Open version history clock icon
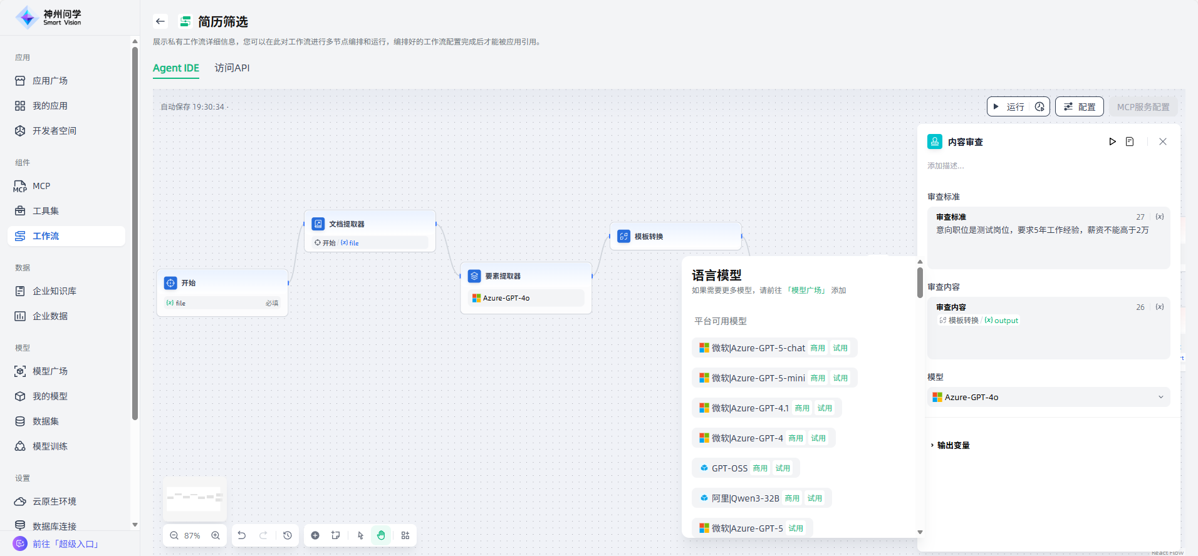 pyautogui.click(x=288, y=535)
